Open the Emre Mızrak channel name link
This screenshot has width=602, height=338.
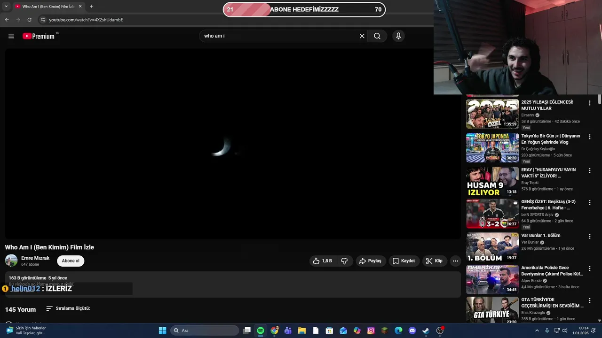click(x=35, y=258)
